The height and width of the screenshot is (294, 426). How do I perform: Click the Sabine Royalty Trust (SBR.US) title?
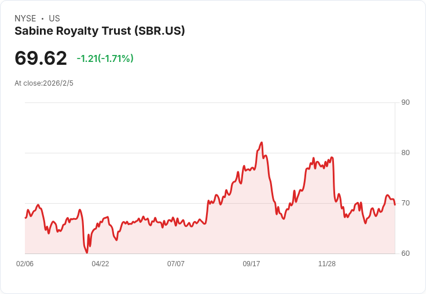pyautogui.click(x=100, y=31)
